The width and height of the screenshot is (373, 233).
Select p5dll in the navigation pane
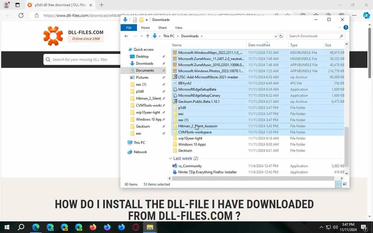click(x=140, y=91)
